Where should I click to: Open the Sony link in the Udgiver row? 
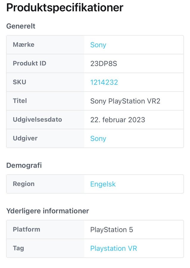pyautogui.click(x=98, y=138)
